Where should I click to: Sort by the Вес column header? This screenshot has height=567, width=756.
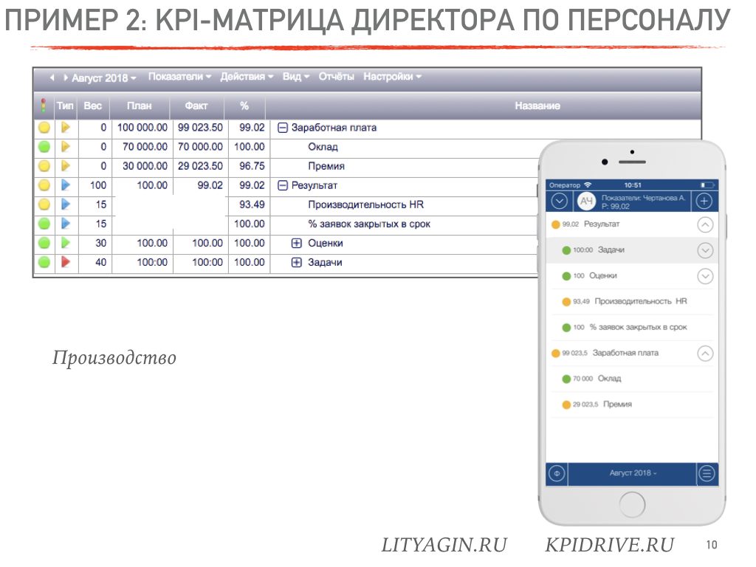click(x=92, y=106)
